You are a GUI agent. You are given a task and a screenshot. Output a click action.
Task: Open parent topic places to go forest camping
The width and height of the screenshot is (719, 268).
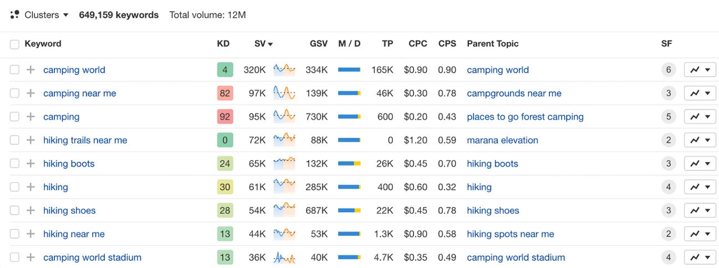coord(525,117)
